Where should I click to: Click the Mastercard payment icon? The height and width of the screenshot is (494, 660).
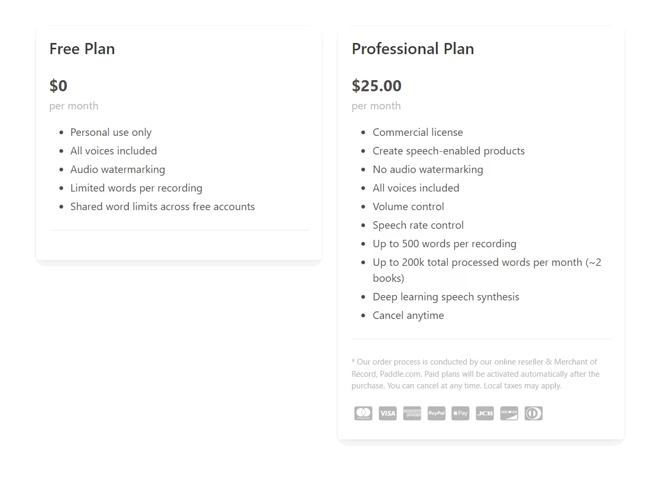(363, 413)
